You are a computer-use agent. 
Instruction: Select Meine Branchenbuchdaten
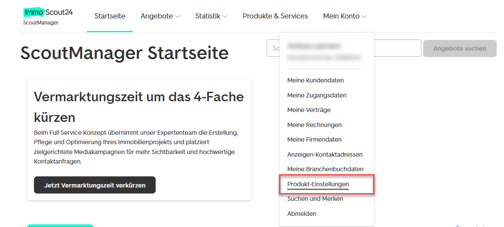coord(325,169)
